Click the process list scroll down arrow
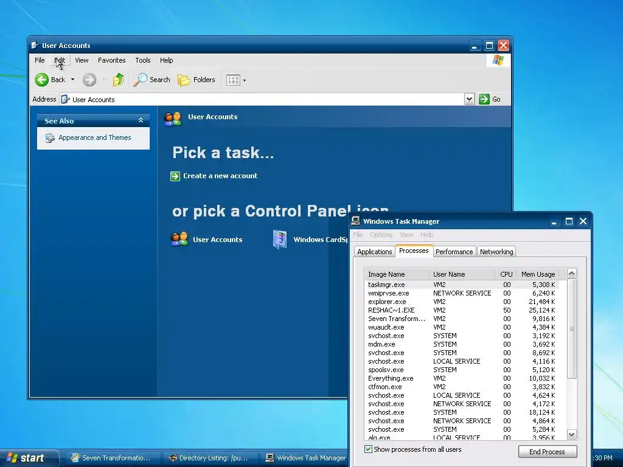The image size is (623, 467). [571, 435]
